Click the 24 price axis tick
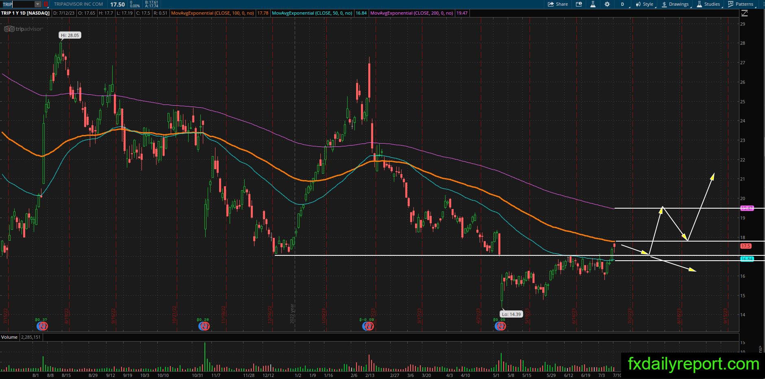 (743, 121)
